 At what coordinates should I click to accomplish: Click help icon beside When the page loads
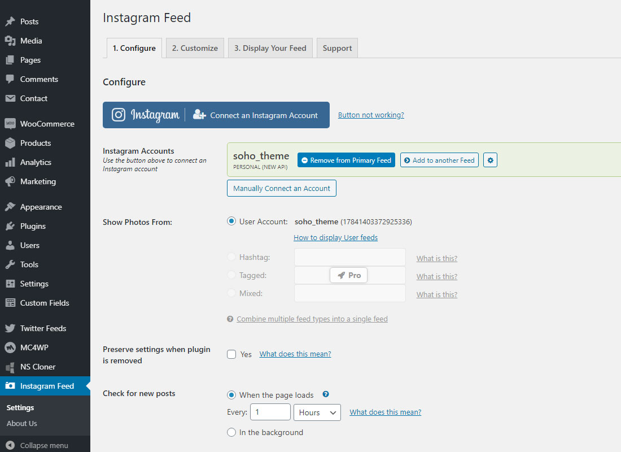coord(326,394)
